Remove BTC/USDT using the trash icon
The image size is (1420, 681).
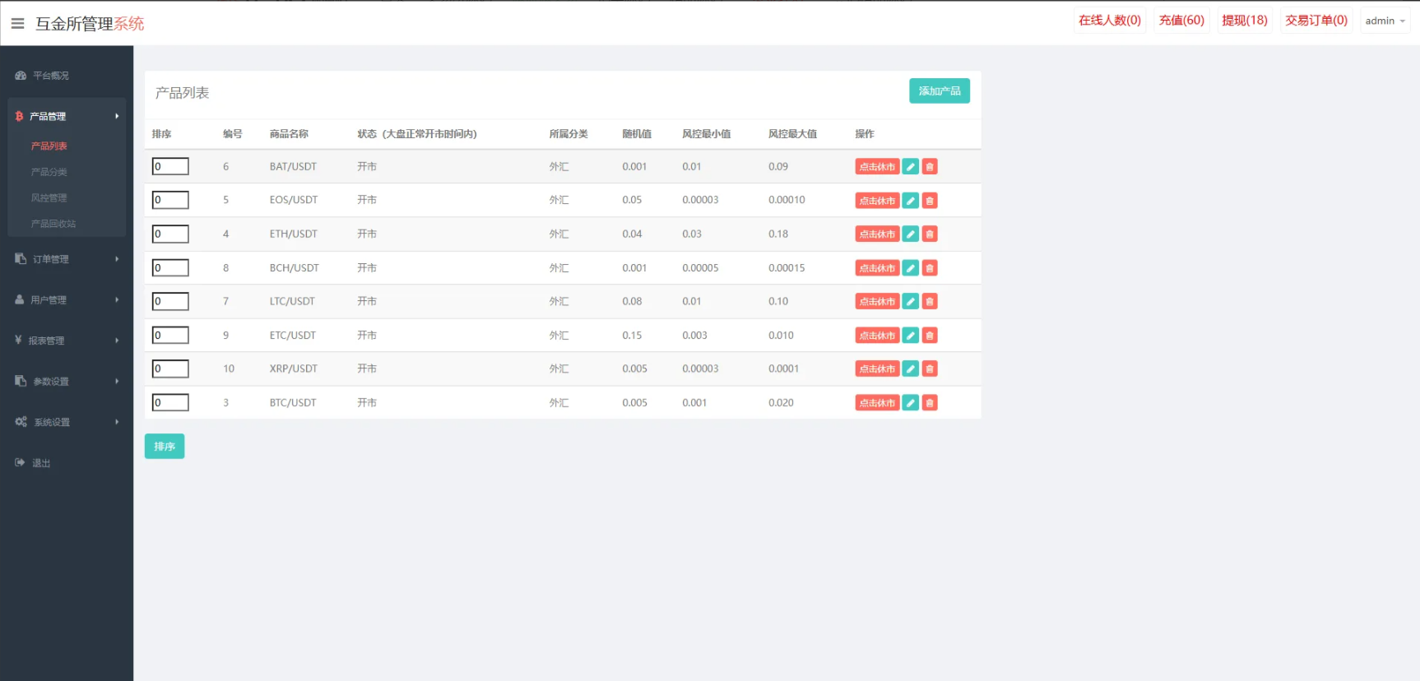click(x=930, y=403)
